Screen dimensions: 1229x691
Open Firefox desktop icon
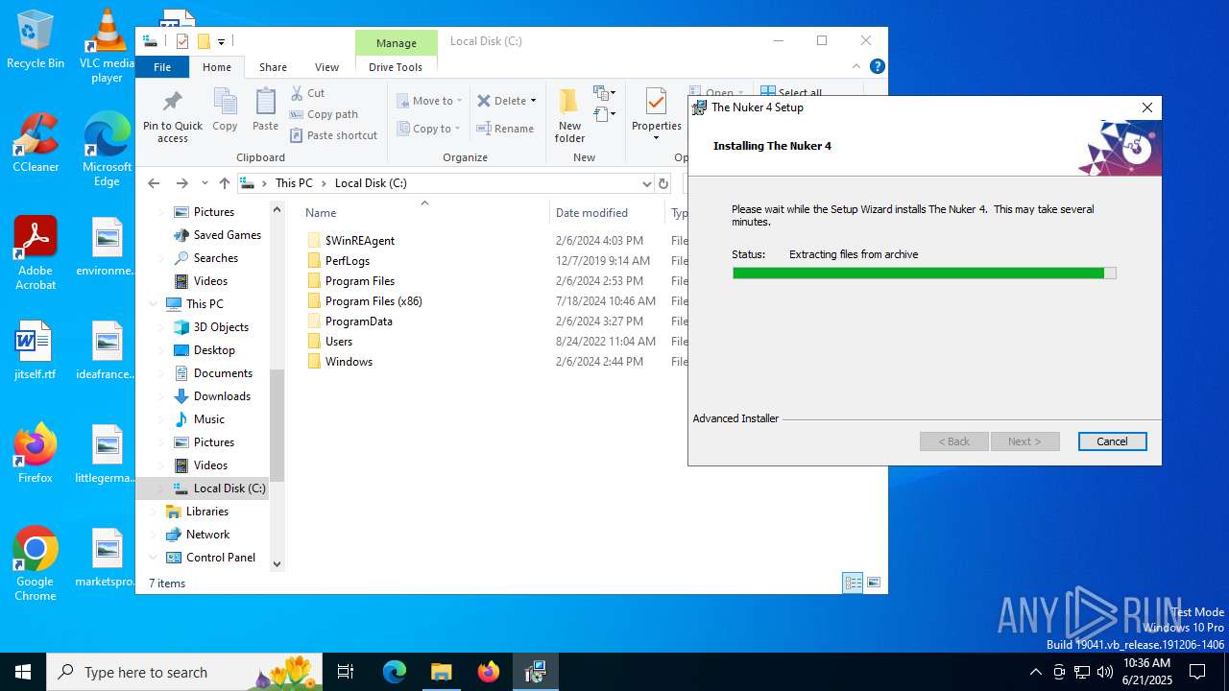tap(36, 453)
